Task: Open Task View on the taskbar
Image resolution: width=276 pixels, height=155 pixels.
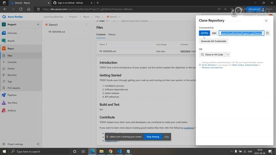Action: [x=83, y=151]
